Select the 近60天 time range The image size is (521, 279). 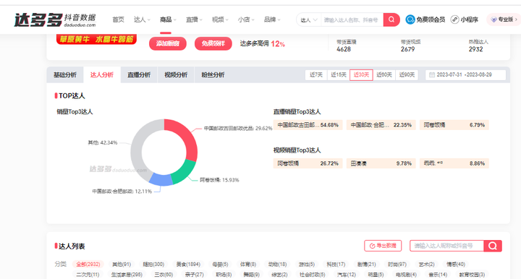click(x=384, y=74)
